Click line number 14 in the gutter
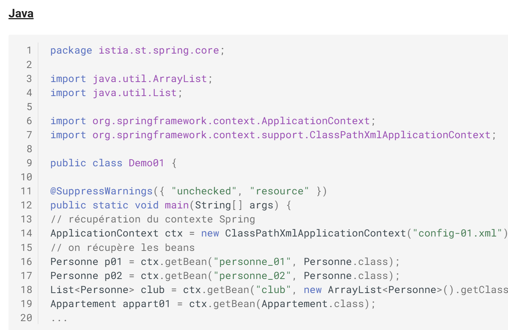Image resolution: width=508 pixels, height=330 pixels. [x=26, y=233]
